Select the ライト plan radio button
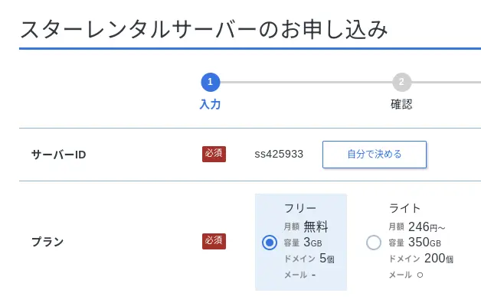Viewport: 481px width, 303px height. click(374, 243)
